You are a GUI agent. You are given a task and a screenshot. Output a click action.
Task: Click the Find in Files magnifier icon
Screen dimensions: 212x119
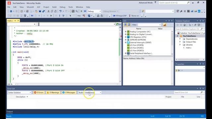click(x=77, y=11)
